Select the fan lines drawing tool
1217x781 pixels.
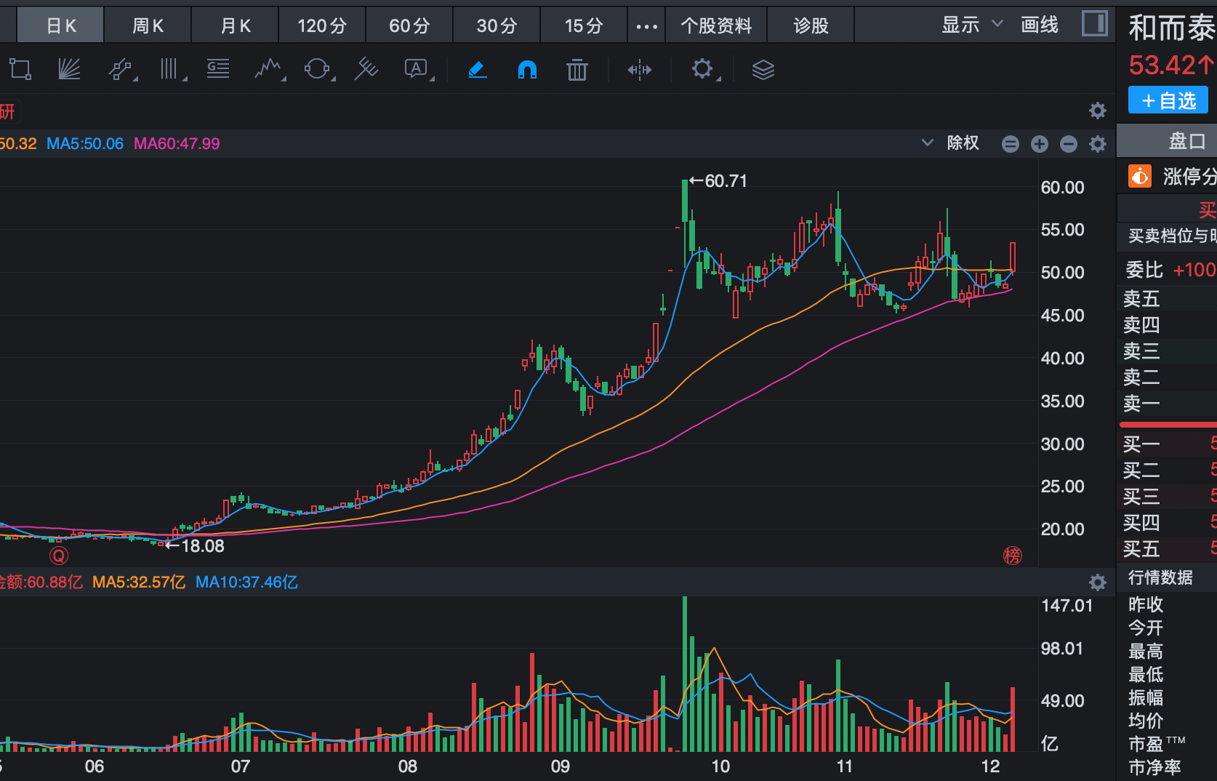(69, 70)
